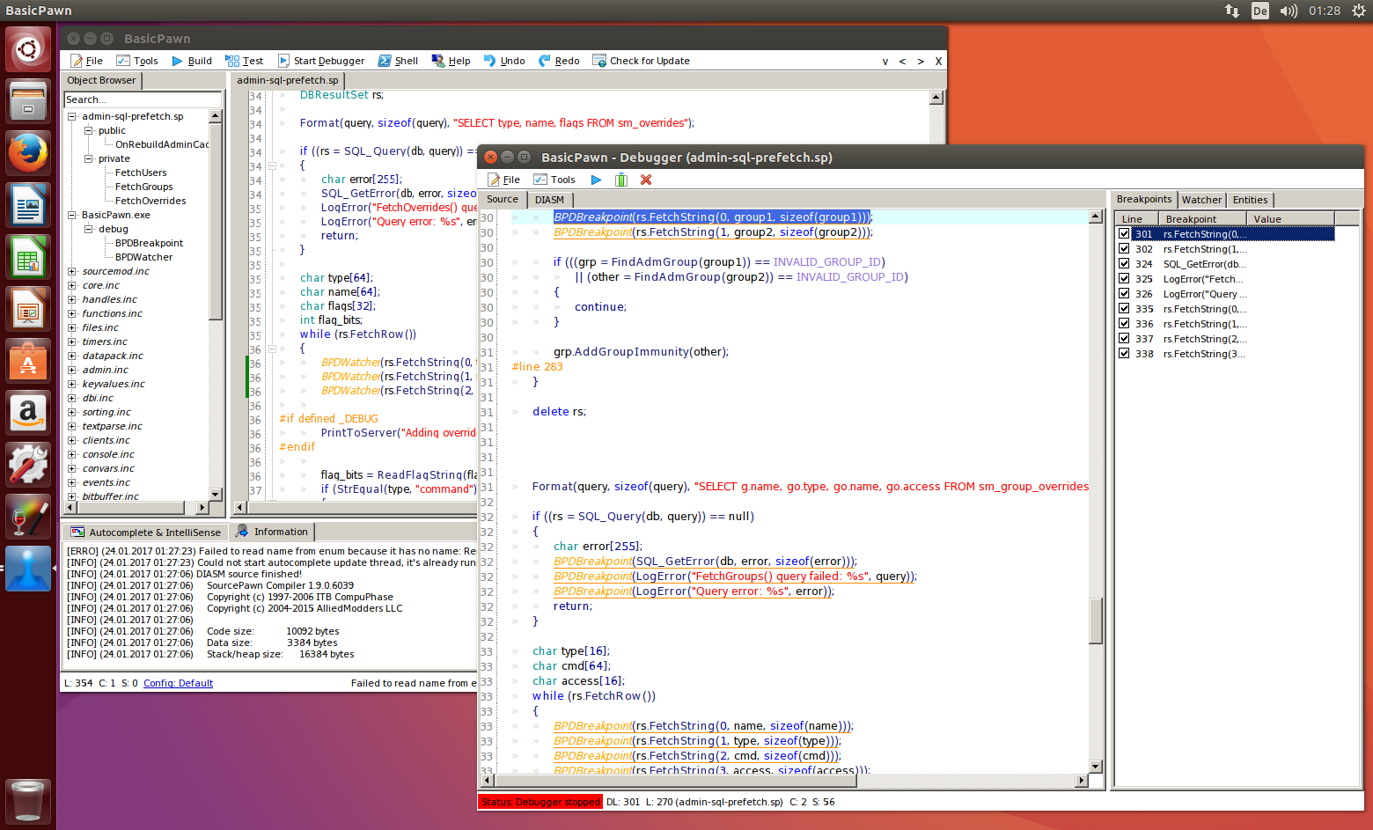Click the Undo toolbar button
This screenshot has width=1373, height=830.
pyautogui.click(x=504, y=61)
